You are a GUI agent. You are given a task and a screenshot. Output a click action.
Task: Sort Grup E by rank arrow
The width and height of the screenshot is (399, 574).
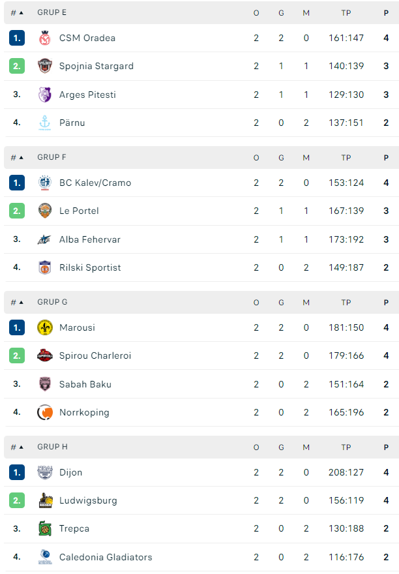17,13
